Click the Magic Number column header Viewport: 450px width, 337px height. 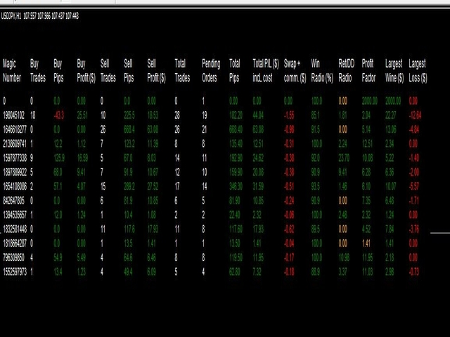click(x=12, y=70)
